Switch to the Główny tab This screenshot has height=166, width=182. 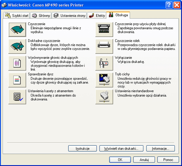(x=41, y=16)
